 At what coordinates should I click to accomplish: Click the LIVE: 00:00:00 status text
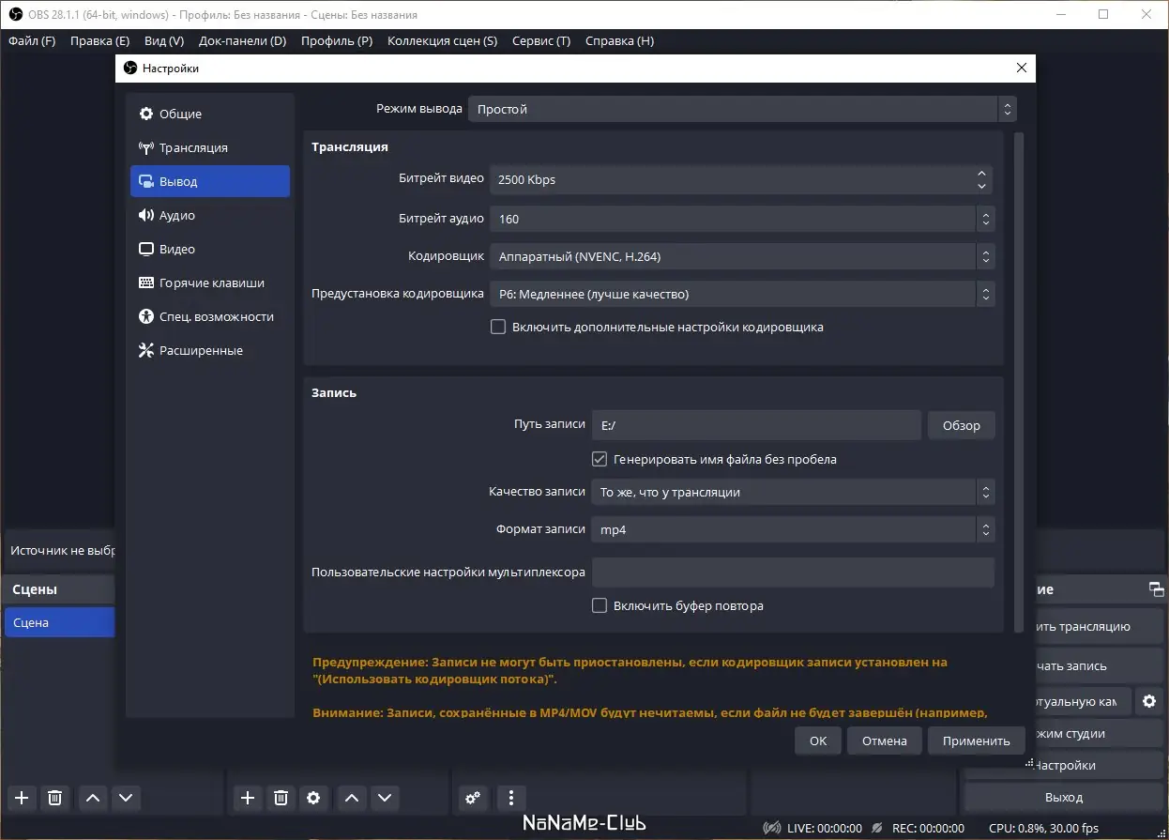[824, 829]
